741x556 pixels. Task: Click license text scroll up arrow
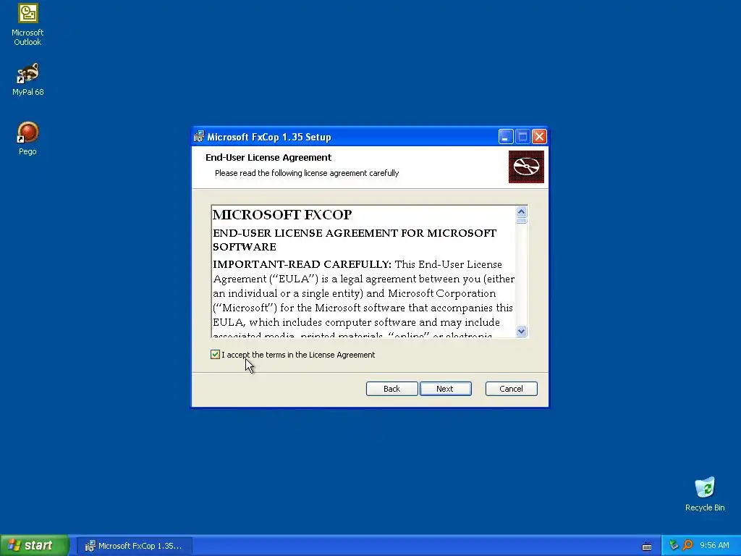(x=521, y=212)
